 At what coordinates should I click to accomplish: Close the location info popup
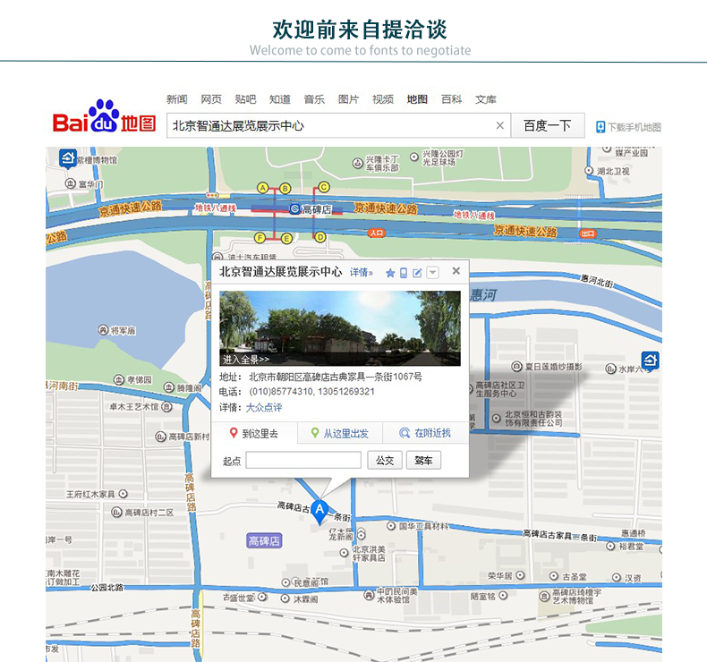pyautogui.click(x=456, y=270)
